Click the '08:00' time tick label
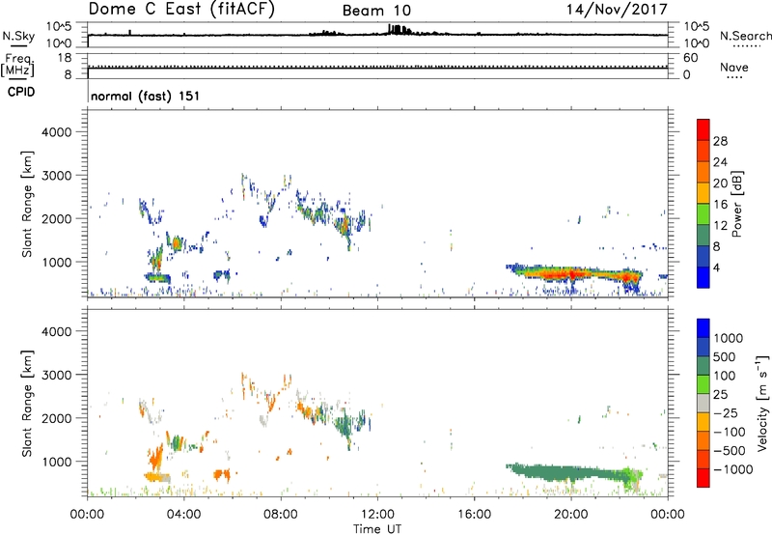Image resolution: width=772 pixels, height=535 pixels. [281, 515]
